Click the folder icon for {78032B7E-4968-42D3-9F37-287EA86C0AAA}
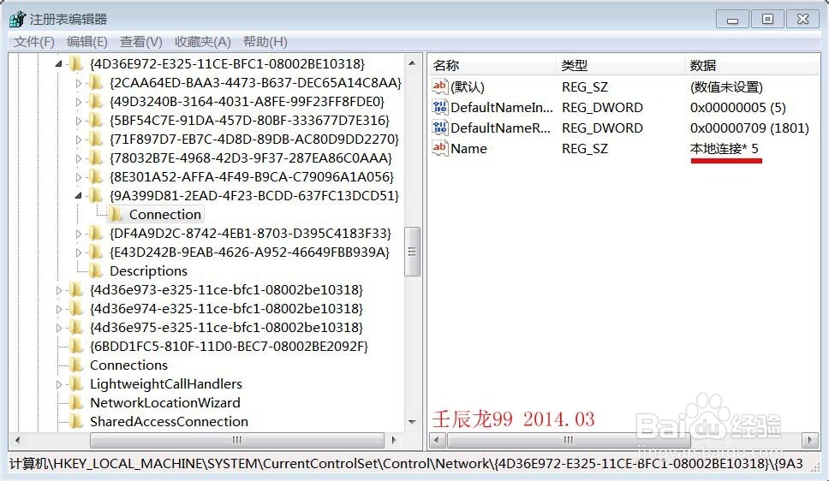Viewport: 829px width, 481px height. pyautogui.click(x=96, y=158)
